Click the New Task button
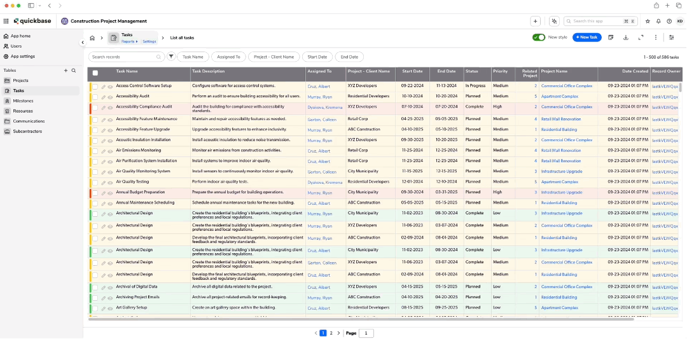Screen dimensions: 687x339 click(x=586, y=38)
